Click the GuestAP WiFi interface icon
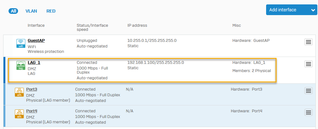 (x=21, y=43)
